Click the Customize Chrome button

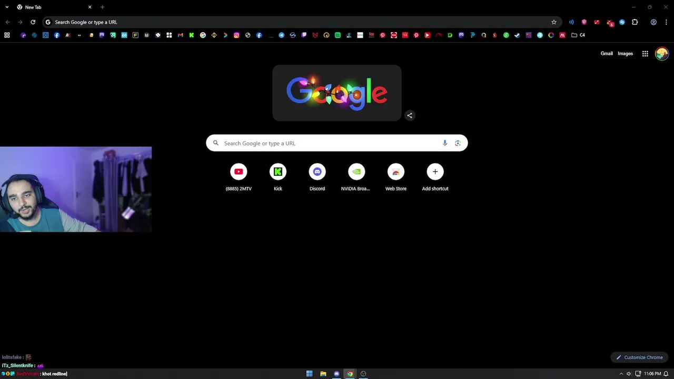(640, 357)
